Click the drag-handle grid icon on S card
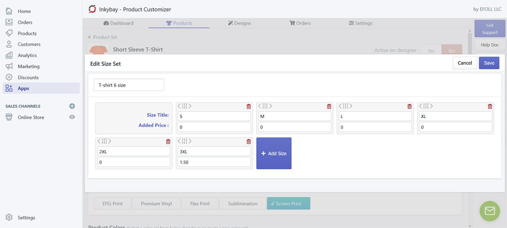 tap(185, 106)
